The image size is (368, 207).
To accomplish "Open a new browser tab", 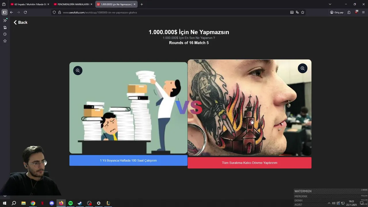I will point(142,4).
